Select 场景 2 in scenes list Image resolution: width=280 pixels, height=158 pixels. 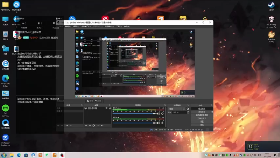(x=69, y=111)
